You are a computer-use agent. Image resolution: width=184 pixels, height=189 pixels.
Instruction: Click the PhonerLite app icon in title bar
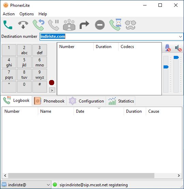6,5
